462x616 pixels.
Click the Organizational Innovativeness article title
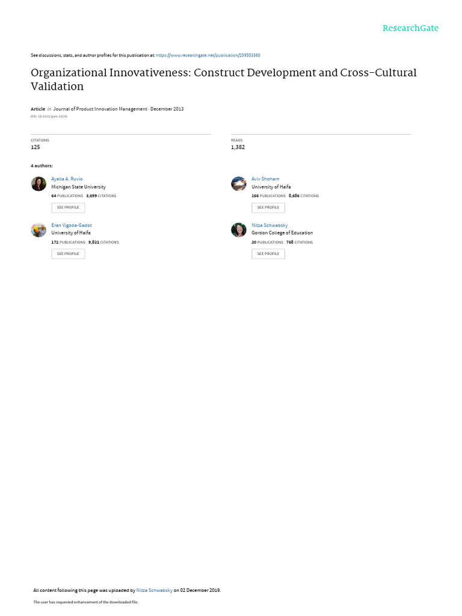click(223, 79)
